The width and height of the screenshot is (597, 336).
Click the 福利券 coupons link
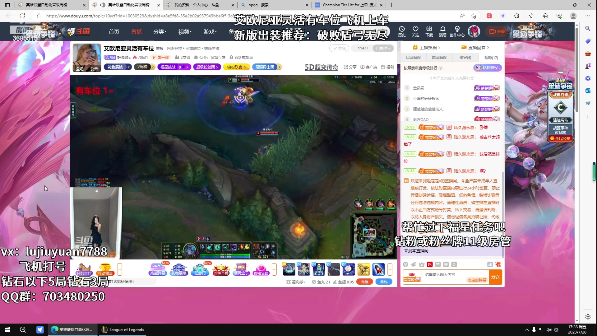pyautogui.click(x=296, y=282)
